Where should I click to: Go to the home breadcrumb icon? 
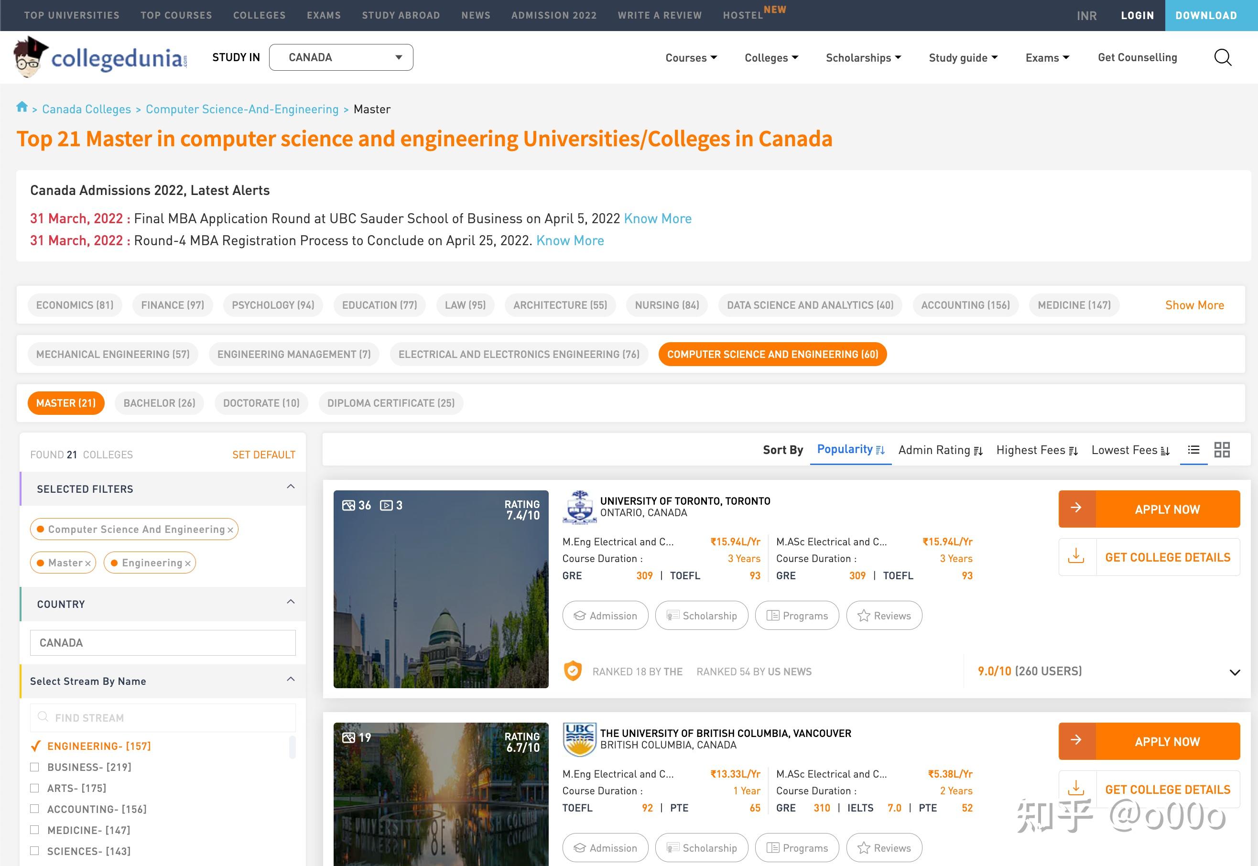coord(22,107)
